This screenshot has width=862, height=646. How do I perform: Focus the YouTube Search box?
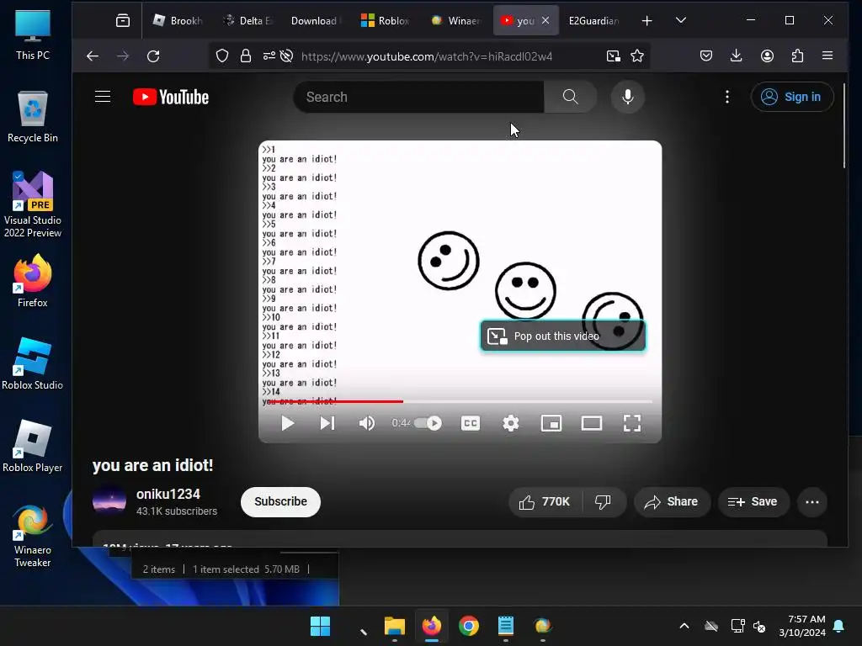tap(419, 98)
